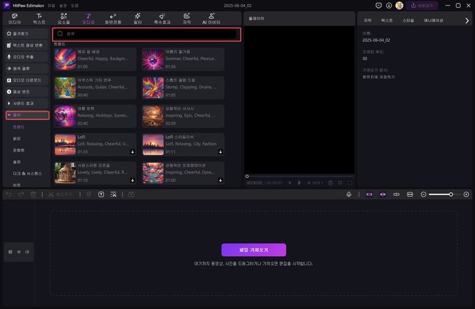Open the AI 아바타 panel
Screen dimensions: 475x309
(211, 17)
